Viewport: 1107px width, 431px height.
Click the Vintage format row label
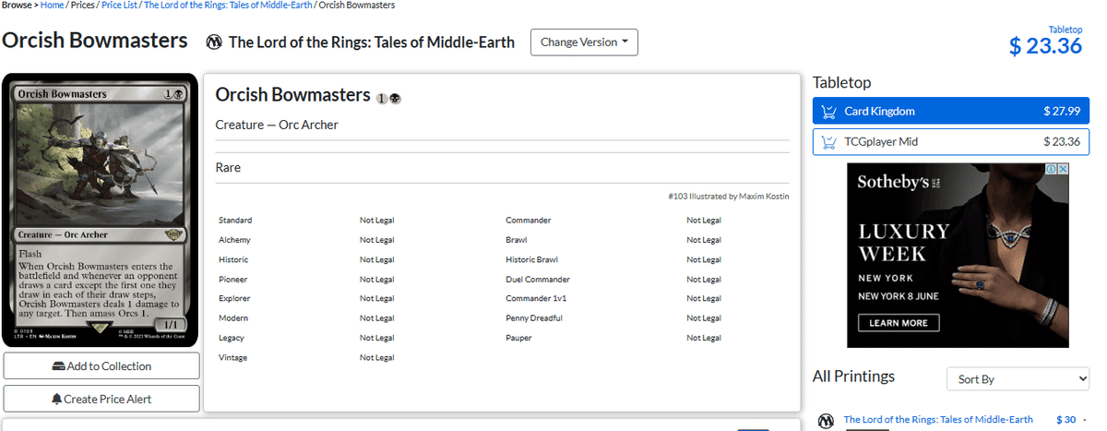pos(232,357)
